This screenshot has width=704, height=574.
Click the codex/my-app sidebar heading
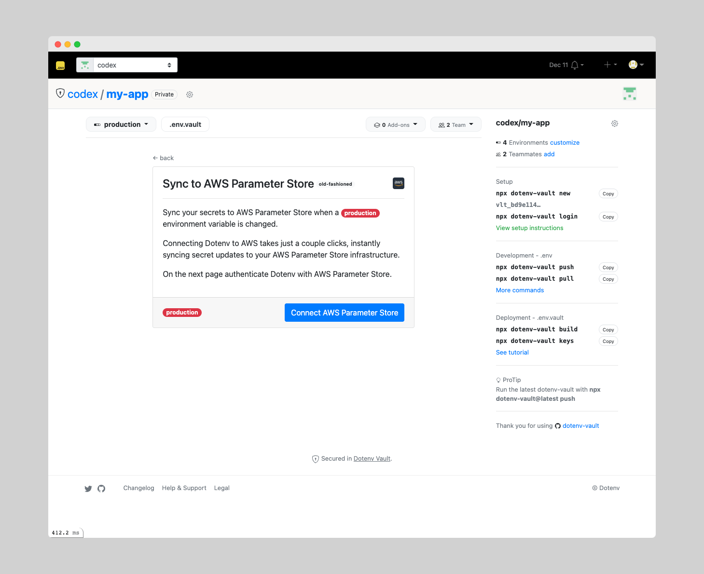click(523, 123)
